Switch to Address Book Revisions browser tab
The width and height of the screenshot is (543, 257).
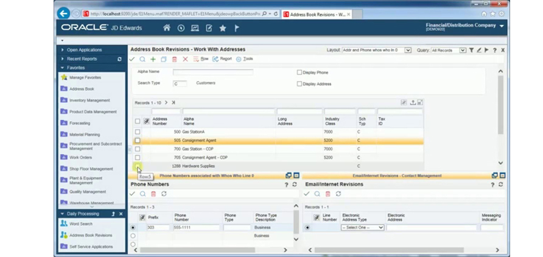(317, 15)
